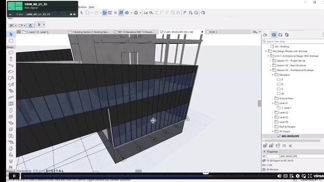Image resolution: width=324 pixels, height=182 pixels.
Task: Click the Find and Select magnifier icon
Action: [x=151, y=13]
